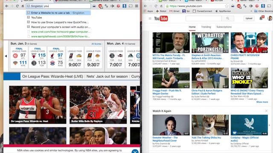Switch to the Home tab
The image size is (273, 153).
[x=192, y=27]
